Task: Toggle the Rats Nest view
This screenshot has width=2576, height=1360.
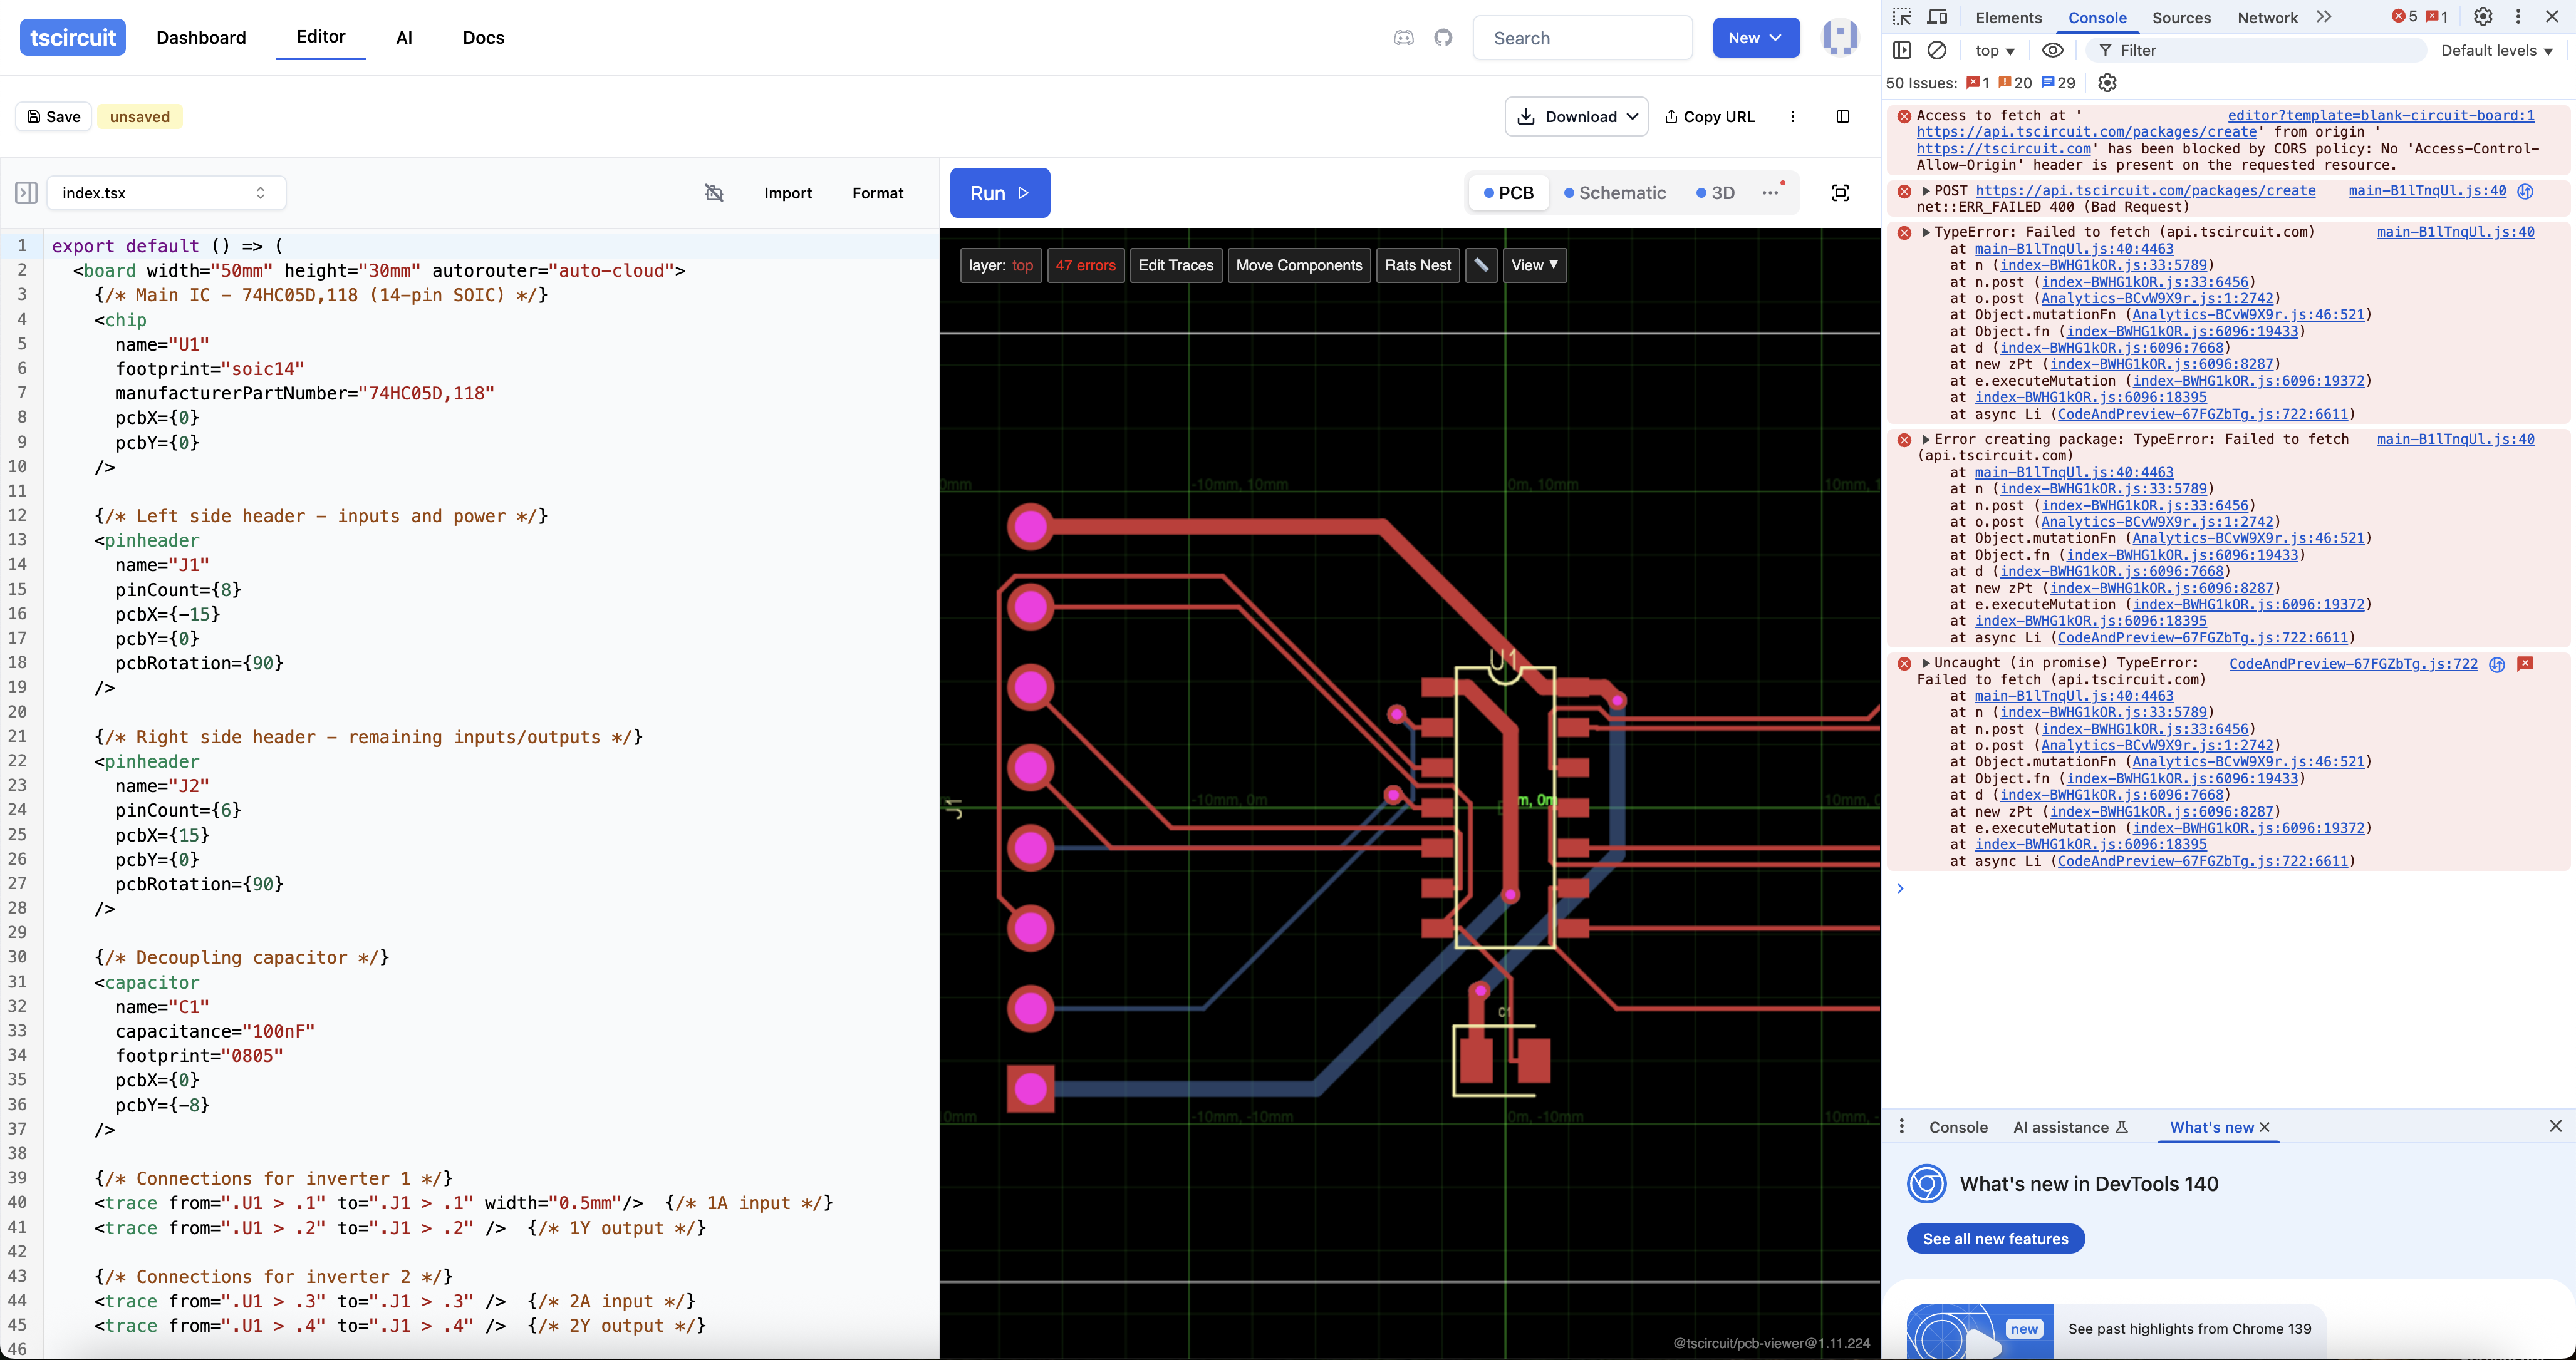Action: coord(1417,265)
